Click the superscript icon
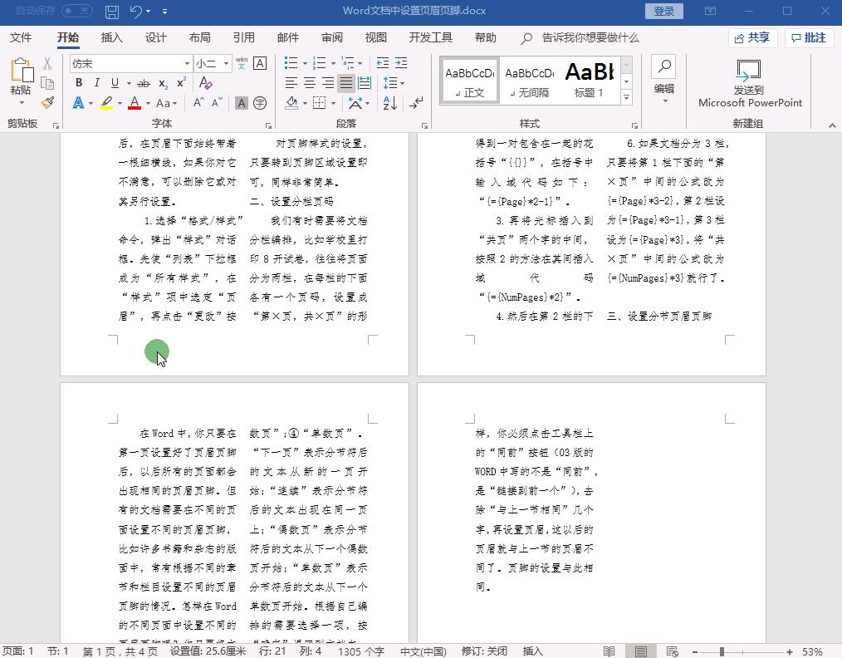The width and height of the screenshot is (842, 658). [180, 81]
